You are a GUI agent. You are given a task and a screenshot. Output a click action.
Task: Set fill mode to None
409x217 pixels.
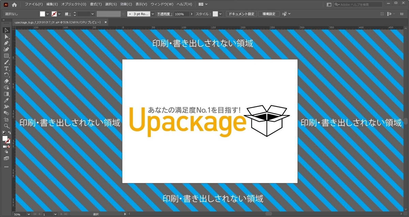(x=9, y=147)
